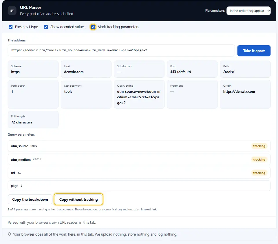This screenshot has width=278, height=244.
Task: Click the Host value denwix.com
Action: 74,72
